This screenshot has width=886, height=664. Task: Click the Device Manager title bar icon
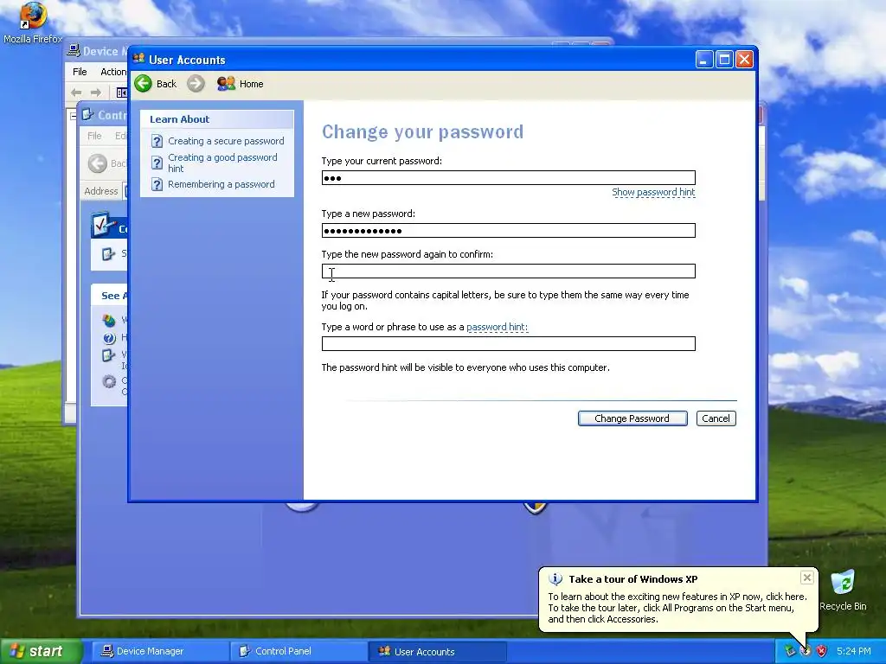pos(74,51)
